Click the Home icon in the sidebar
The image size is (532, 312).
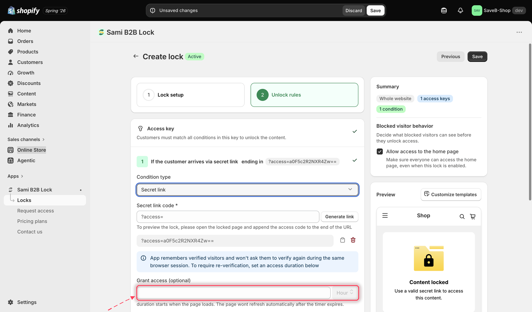[11, 31]
